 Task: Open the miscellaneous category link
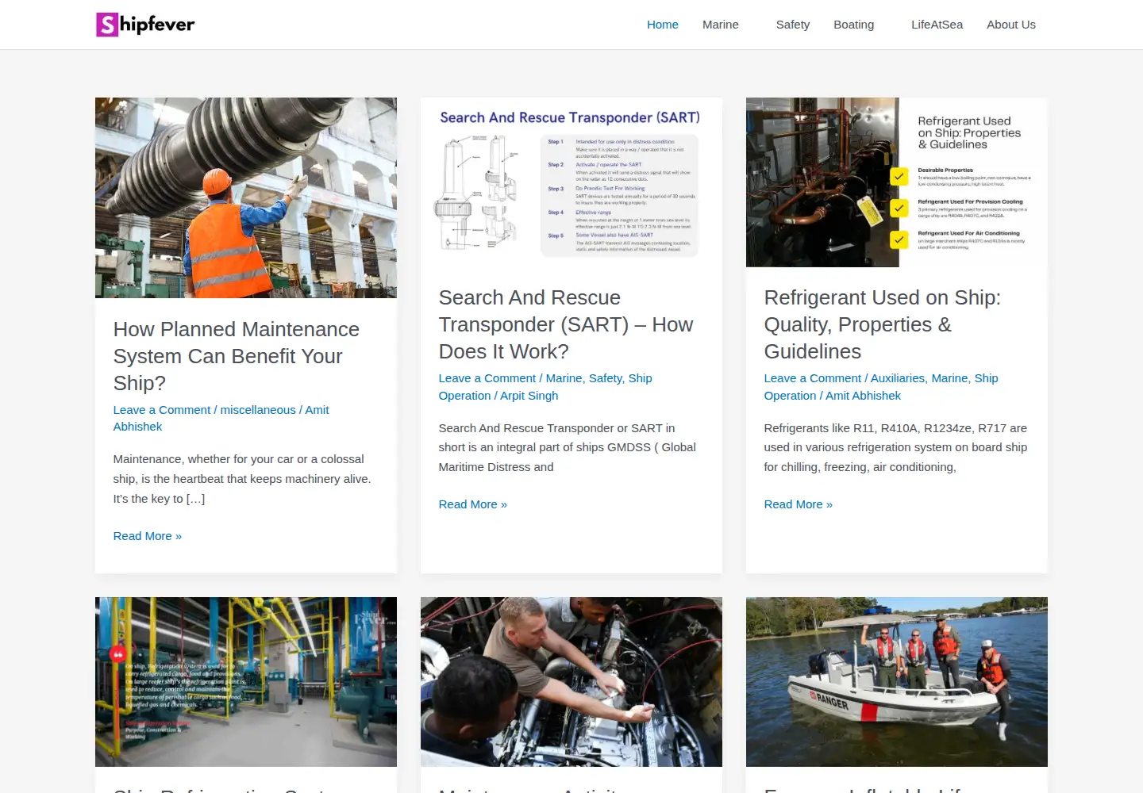coord(258,410)
